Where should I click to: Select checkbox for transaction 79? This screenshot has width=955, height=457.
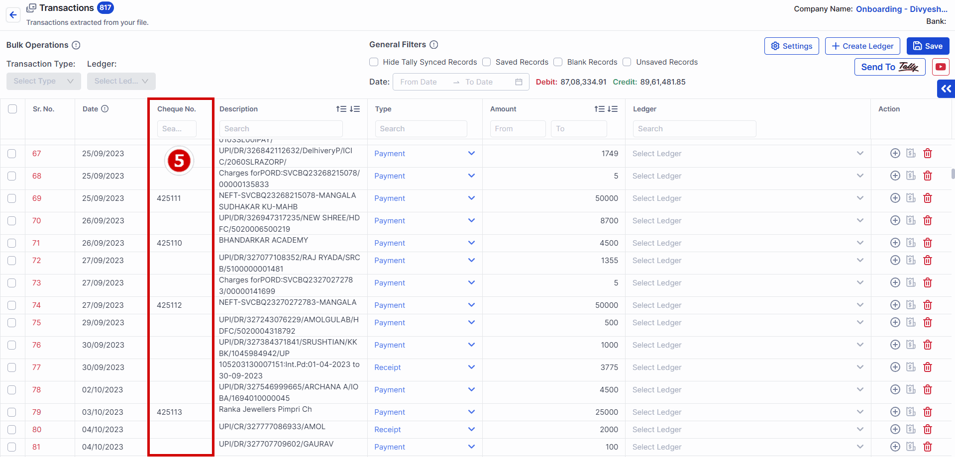click(12, 412)
